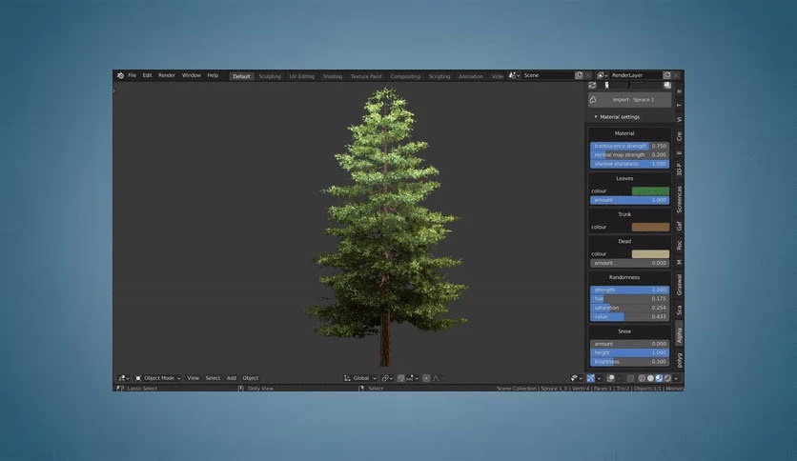
Task: Open the Blender logo menu
Action: click(120, 75)
